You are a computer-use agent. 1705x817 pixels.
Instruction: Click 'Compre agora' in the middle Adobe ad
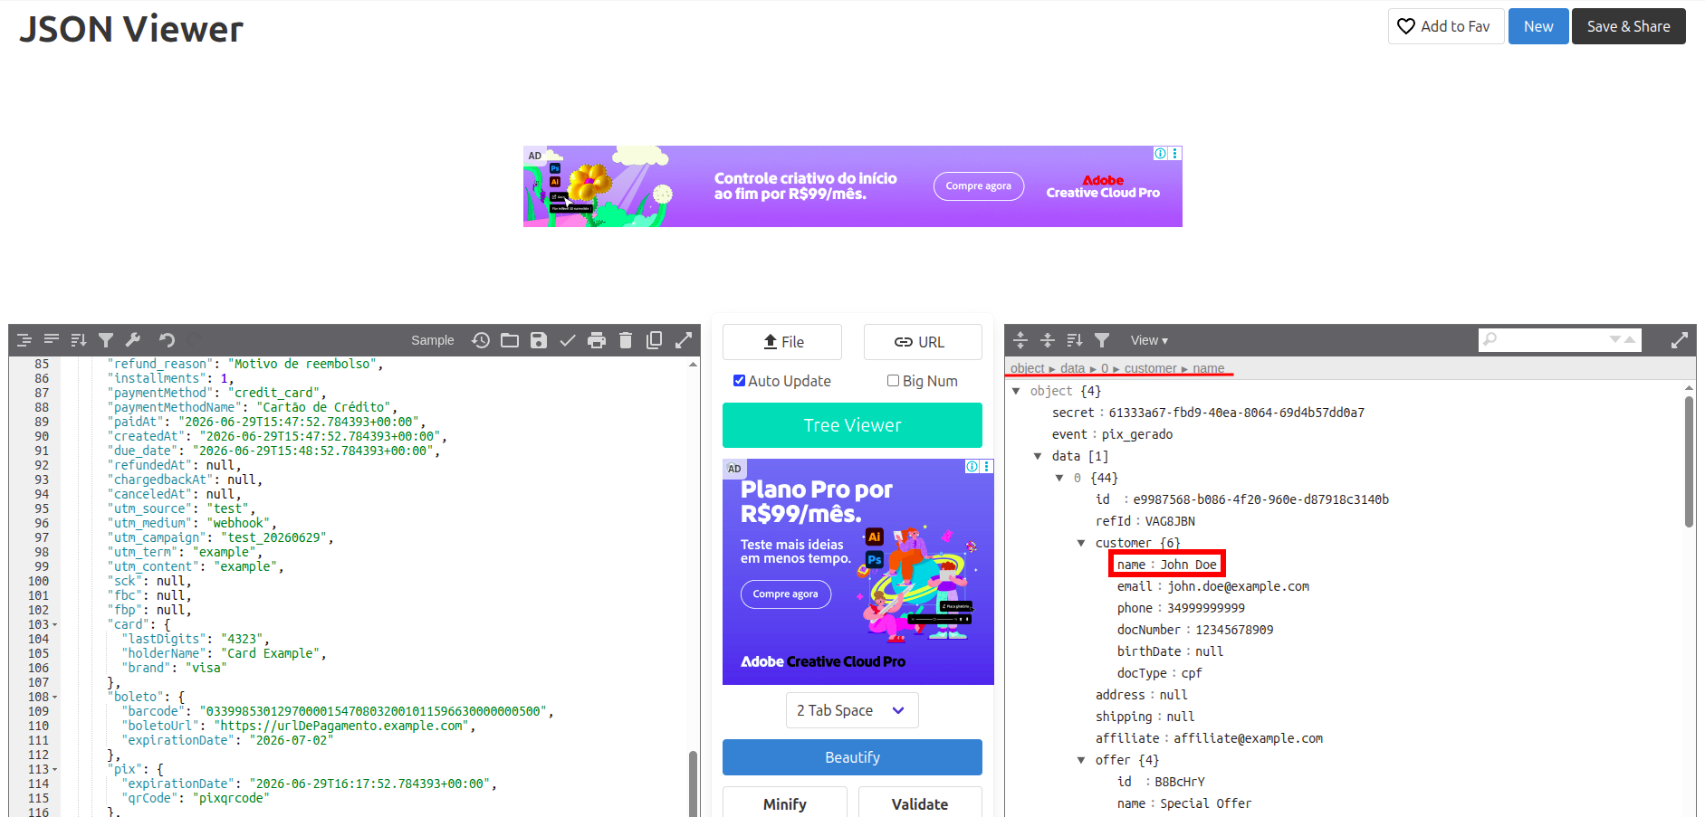coord(785,594)
